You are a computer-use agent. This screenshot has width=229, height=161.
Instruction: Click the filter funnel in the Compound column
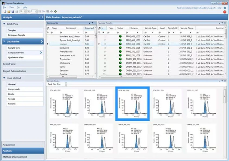click(61, 32)
